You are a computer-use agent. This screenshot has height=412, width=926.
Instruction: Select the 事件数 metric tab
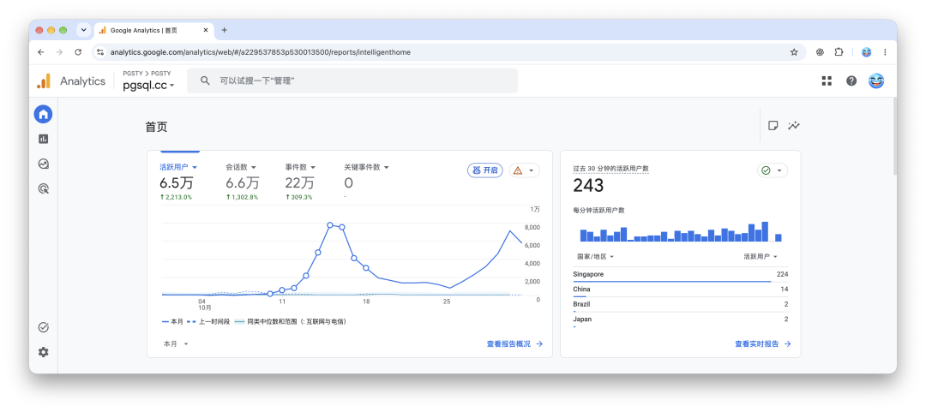pyautogui.click(x=300, y=167)
